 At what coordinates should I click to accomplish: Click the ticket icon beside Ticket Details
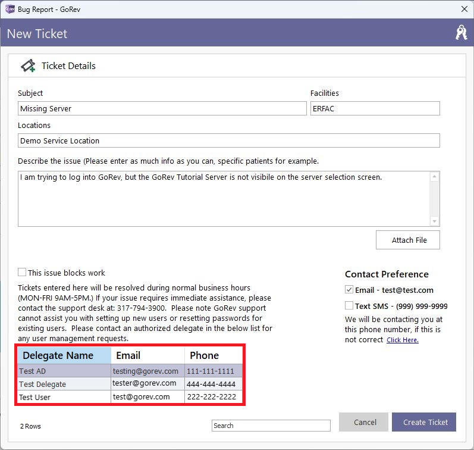(x=28, y=65)
